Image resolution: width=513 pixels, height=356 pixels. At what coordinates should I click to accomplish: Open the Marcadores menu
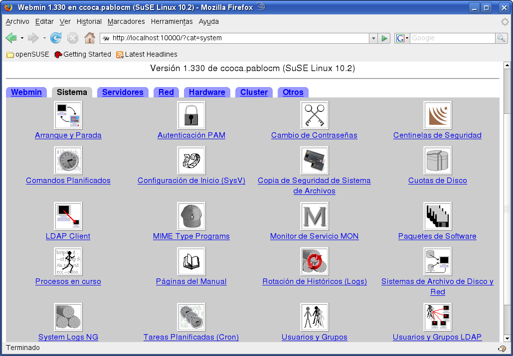tap(126, 22)
